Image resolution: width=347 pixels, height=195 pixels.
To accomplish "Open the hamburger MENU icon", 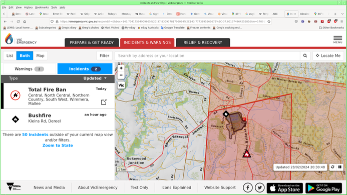I will [337, 39].
